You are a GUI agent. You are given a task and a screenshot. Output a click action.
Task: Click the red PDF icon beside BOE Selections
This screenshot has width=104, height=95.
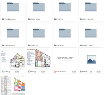55,71
